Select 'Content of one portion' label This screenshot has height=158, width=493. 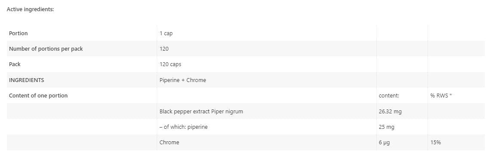pos(38,96)
